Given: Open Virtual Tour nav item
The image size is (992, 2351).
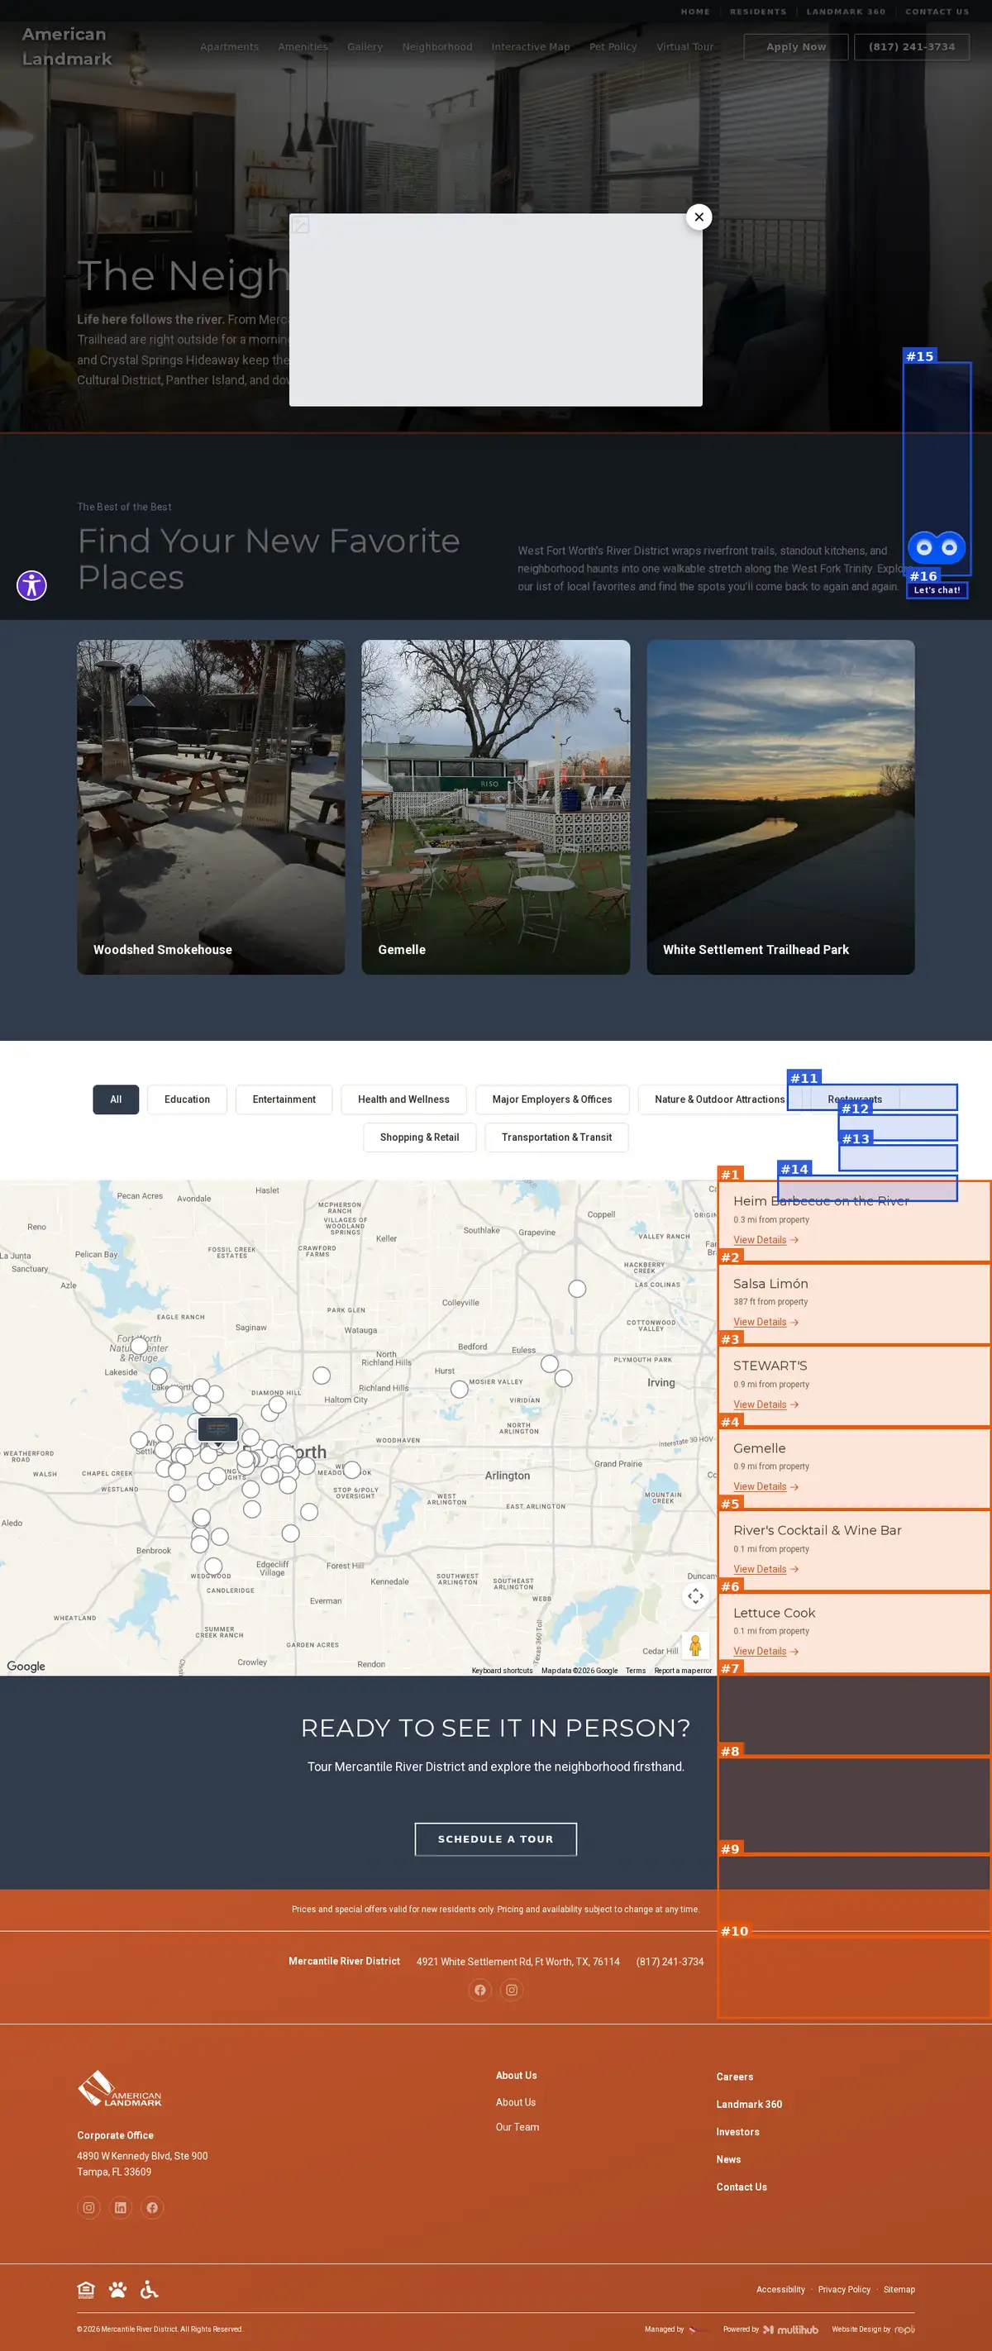Looking at the screenshot, I should 685,46.
